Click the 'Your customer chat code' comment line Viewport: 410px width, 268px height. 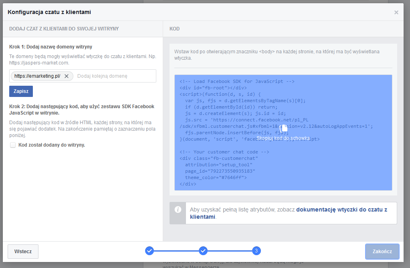[224, 152]
